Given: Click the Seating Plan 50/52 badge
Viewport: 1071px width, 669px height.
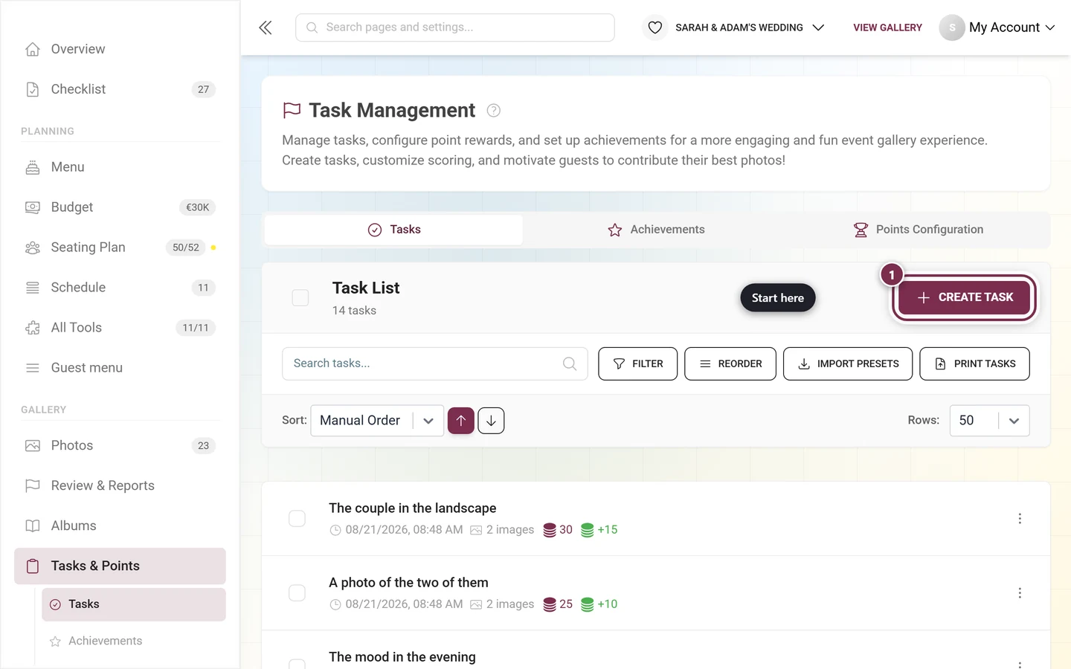Looking at the screenshot, I should tap(186, 248).
